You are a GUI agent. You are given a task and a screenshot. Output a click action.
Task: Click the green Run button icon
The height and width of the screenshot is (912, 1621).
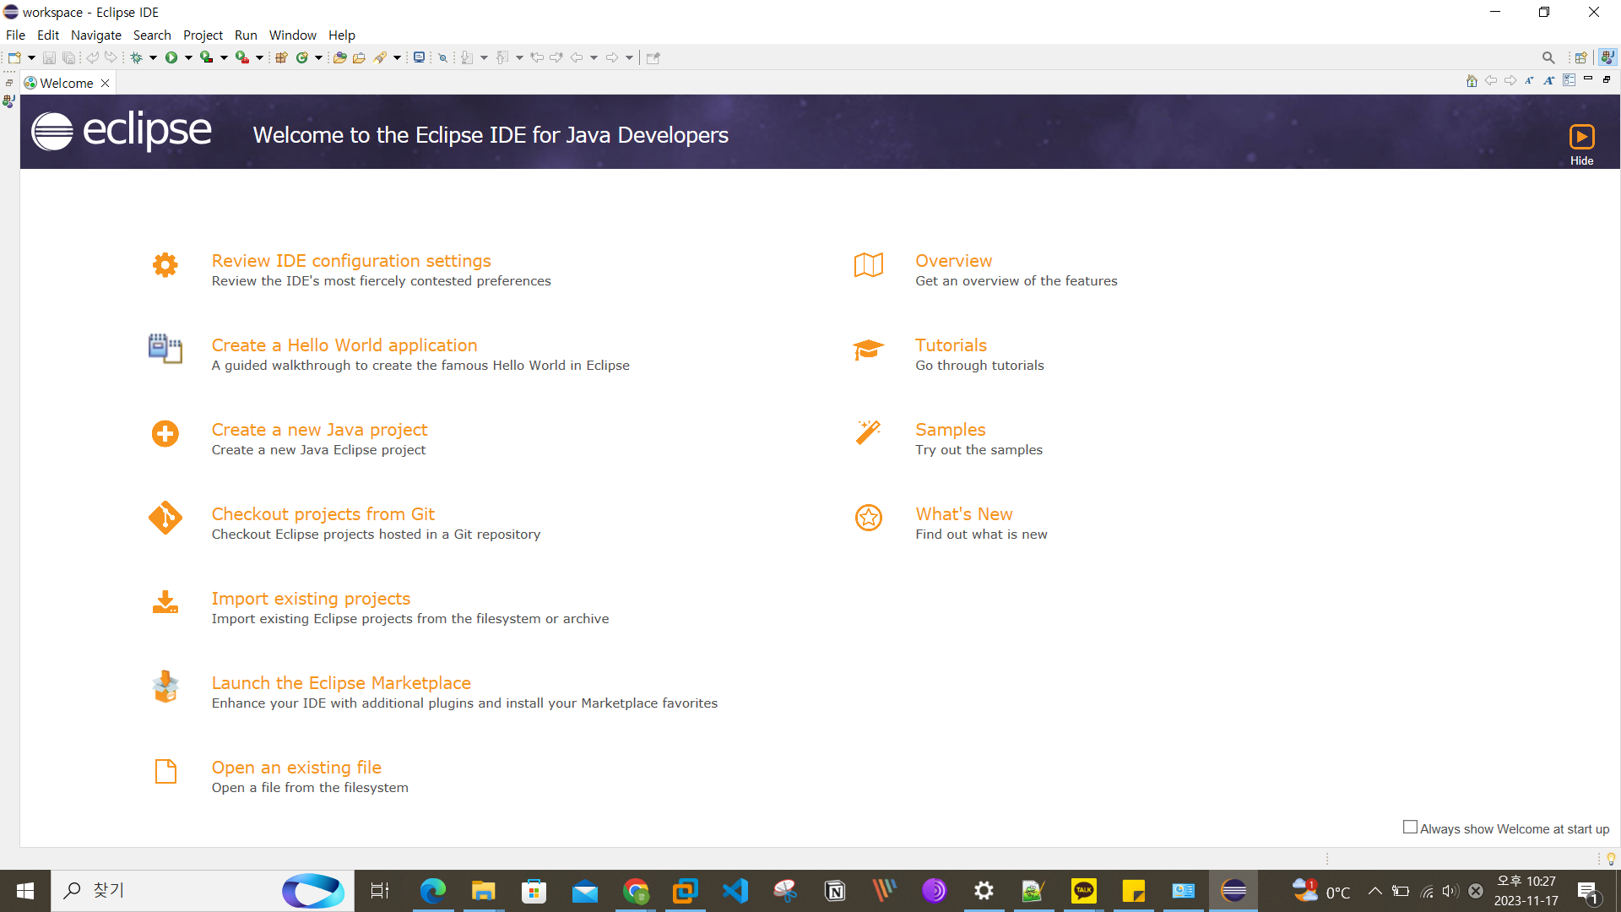[171, 57]
